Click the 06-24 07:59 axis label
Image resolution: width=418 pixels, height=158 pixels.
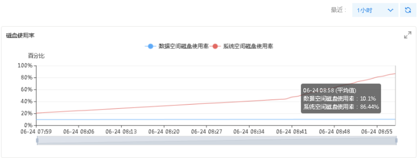[36, 132]
